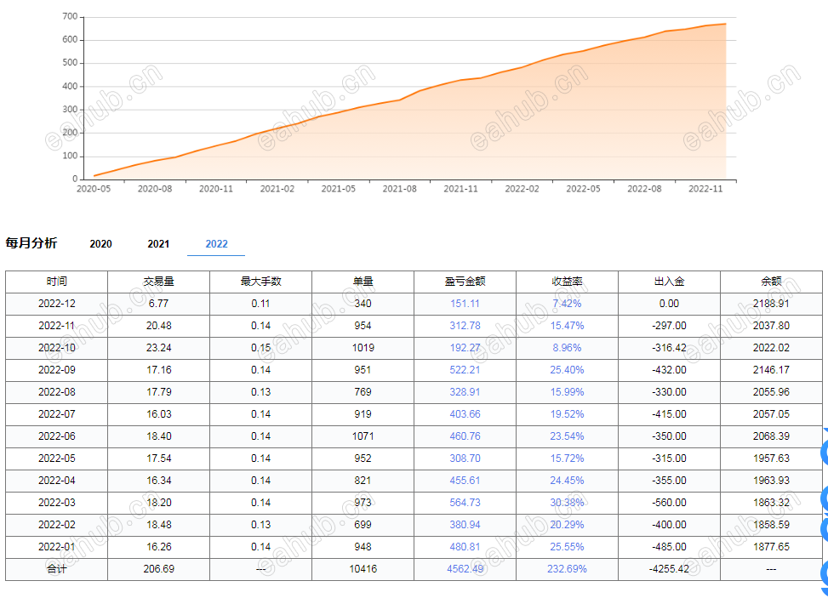
Task: Click order count 1071
Action: [363, 436]
